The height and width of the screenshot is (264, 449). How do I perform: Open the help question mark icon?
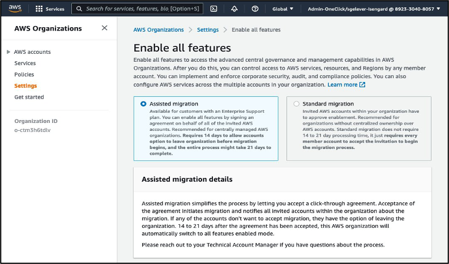[255, 9]
